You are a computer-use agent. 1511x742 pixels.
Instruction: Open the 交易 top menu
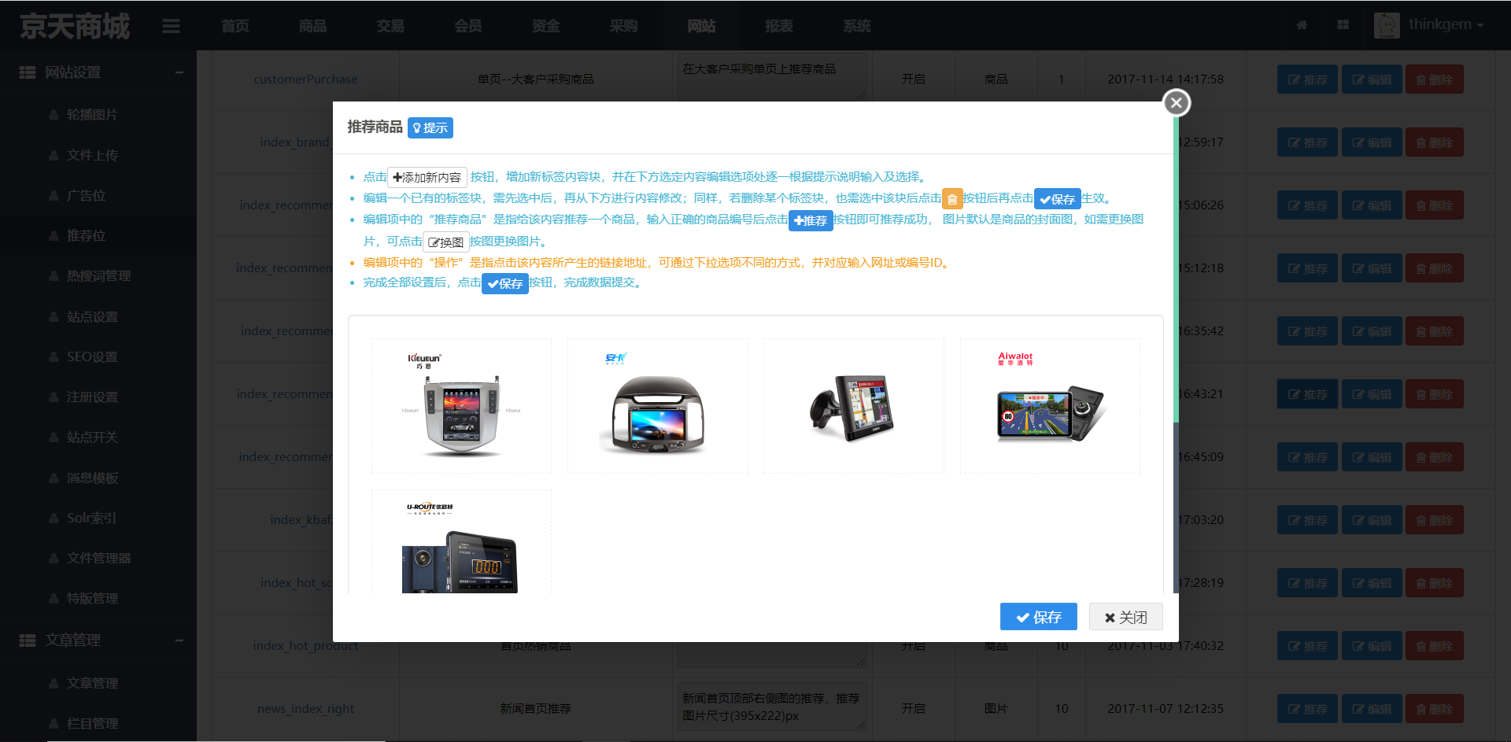(390, 26)
